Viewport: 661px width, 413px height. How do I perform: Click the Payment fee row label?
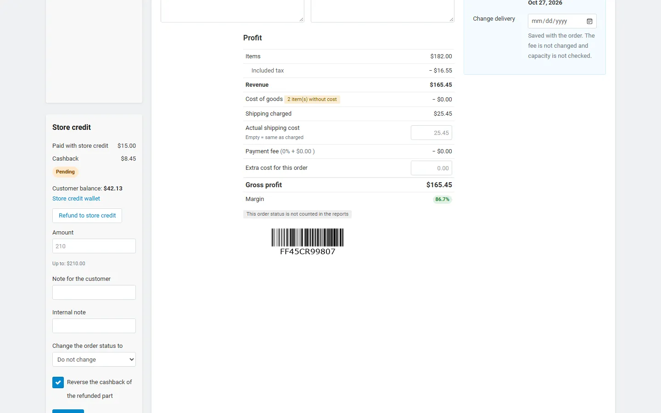coord(280,151)
